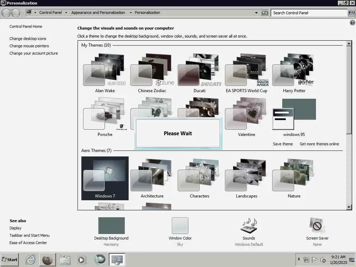Apply the Chinese Zodiac theme

[x=152, y=73]
